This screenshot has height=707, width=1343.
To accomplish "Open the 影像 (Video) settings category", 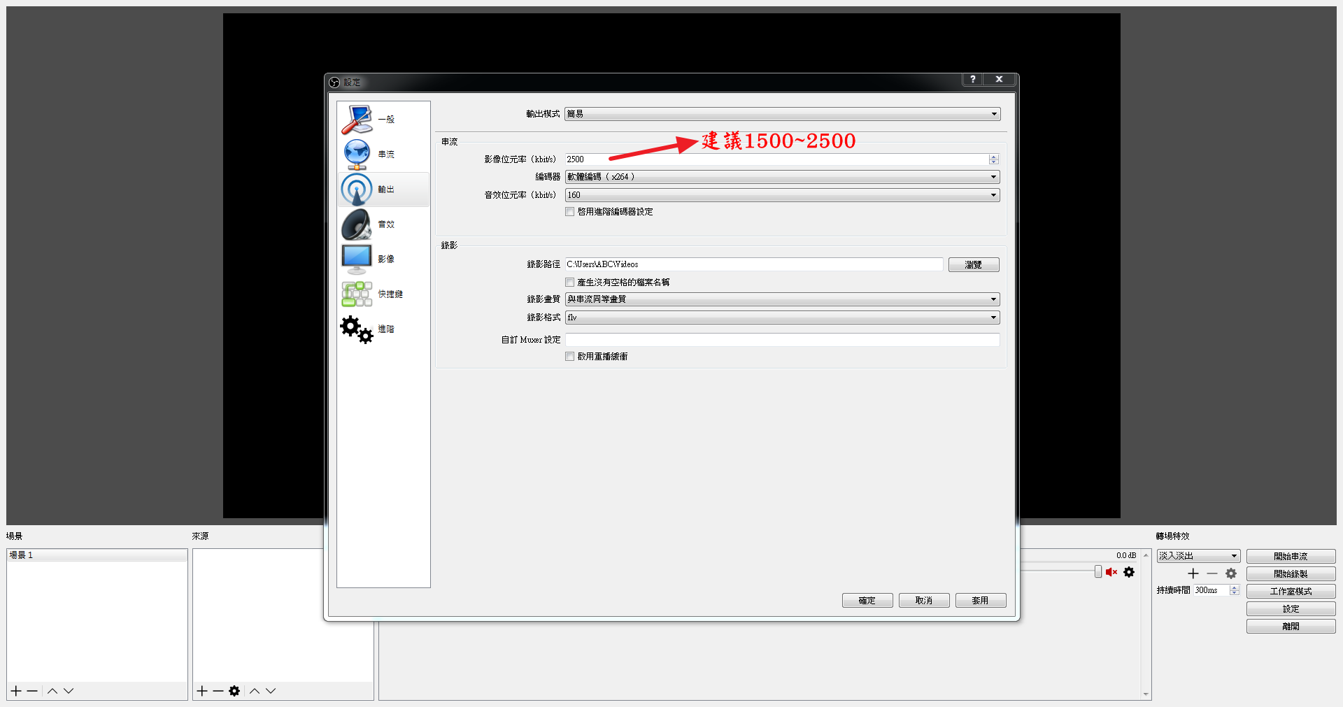I will click(383, 259).
